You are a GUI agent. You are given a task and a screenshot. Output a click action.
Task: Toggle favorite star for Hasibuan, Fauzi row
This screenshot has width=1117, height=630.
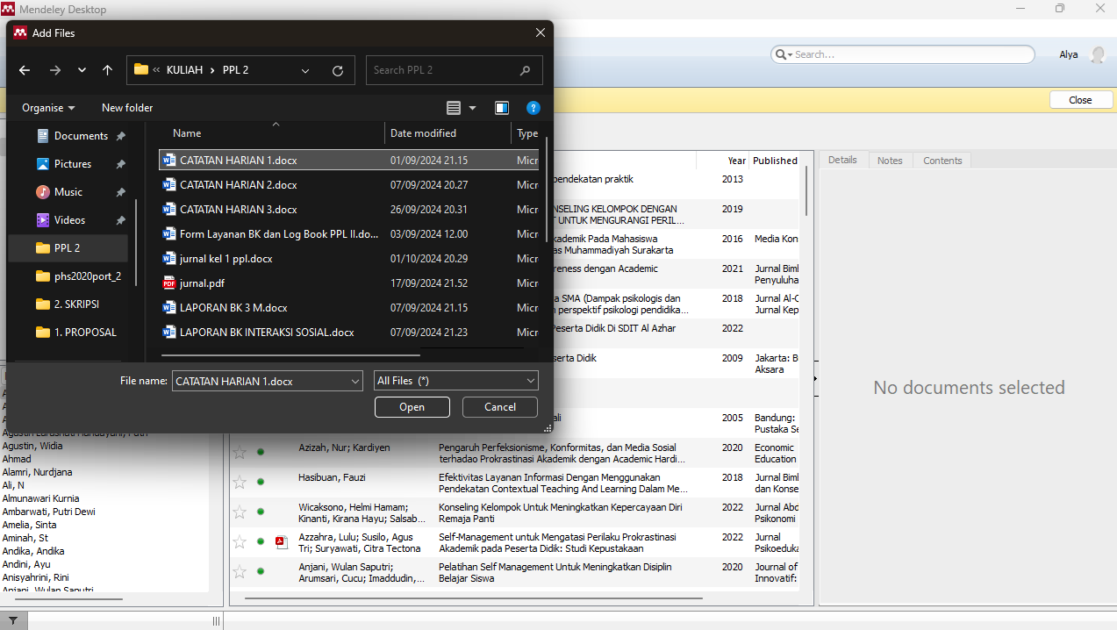(x=240, y=482)
